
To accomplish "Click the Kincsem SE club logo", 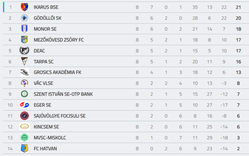I will click(x=24, y=127).
